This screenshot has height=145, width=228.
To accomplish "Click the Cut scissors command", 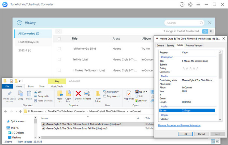I will [38, 92].
